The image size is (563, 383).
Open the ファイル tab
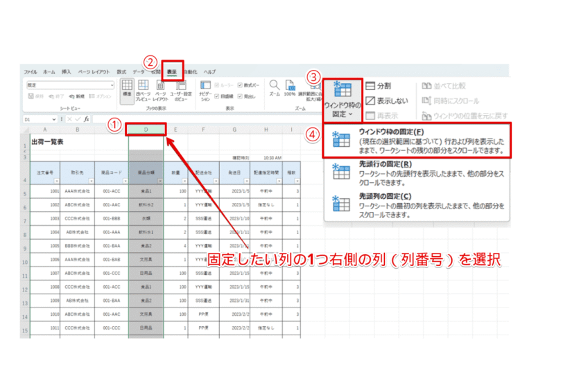tap(31, 72)
